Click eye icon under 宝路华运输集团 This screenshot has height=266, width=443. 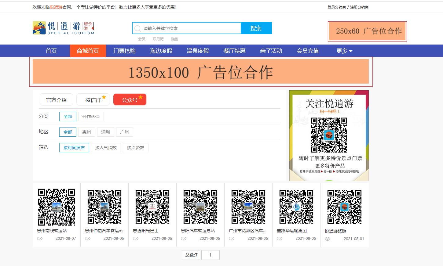click(x=280, y=239)
